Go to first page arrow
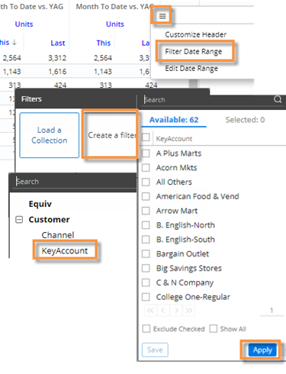 coord(150,311)
